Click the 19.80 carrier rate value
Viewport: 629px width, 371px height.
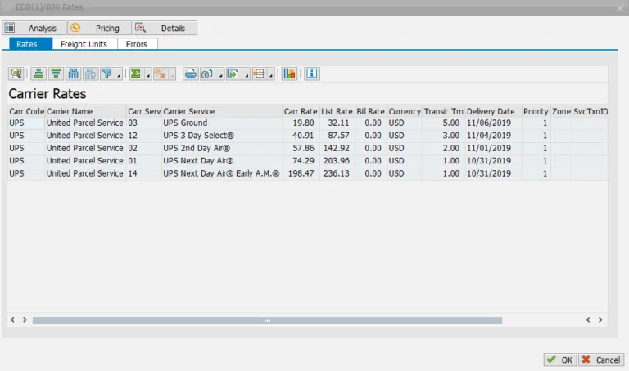(303, 123)
